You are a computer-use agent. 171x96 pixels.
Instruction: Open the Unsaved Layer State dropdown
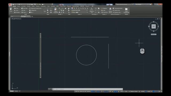pos(79,10)
